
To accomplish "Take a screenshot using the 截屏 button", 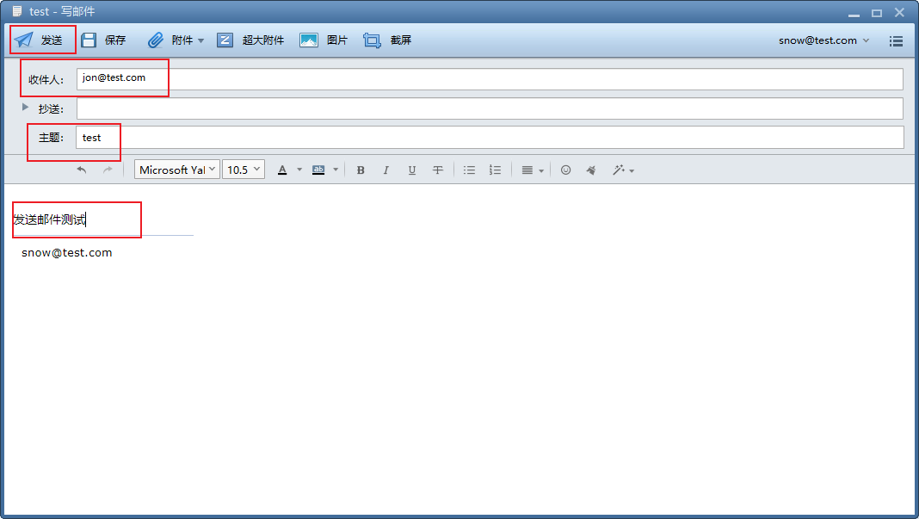I will point(387,40).
